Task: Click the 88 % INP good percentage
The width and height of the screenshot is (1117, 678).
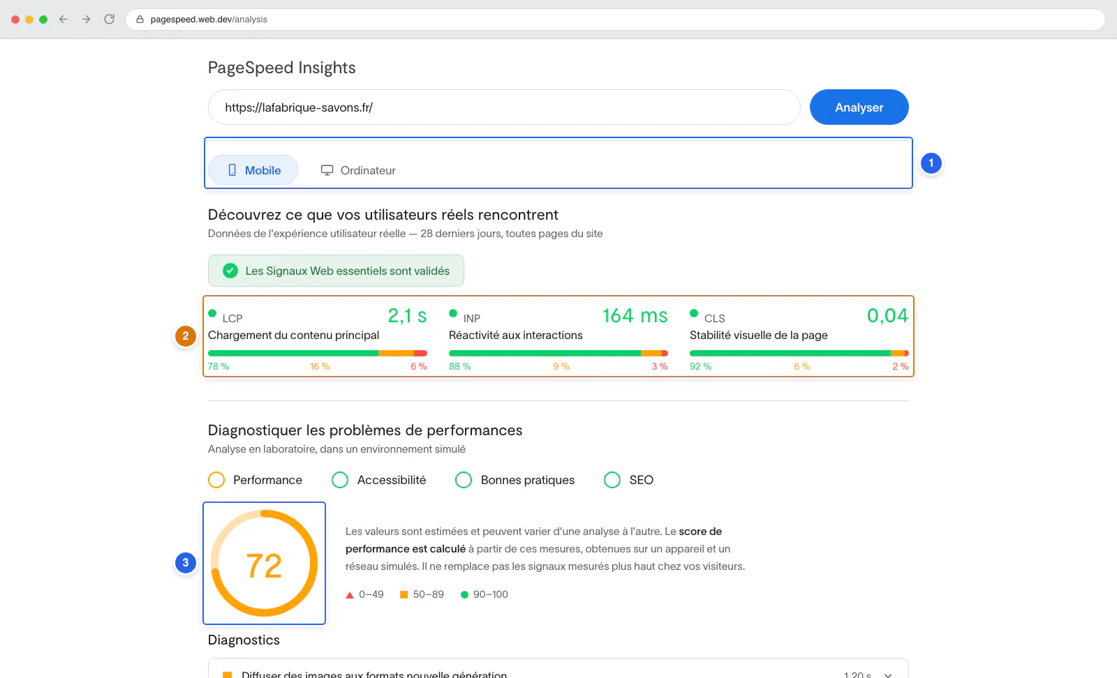Action: [x=460, y=366]
